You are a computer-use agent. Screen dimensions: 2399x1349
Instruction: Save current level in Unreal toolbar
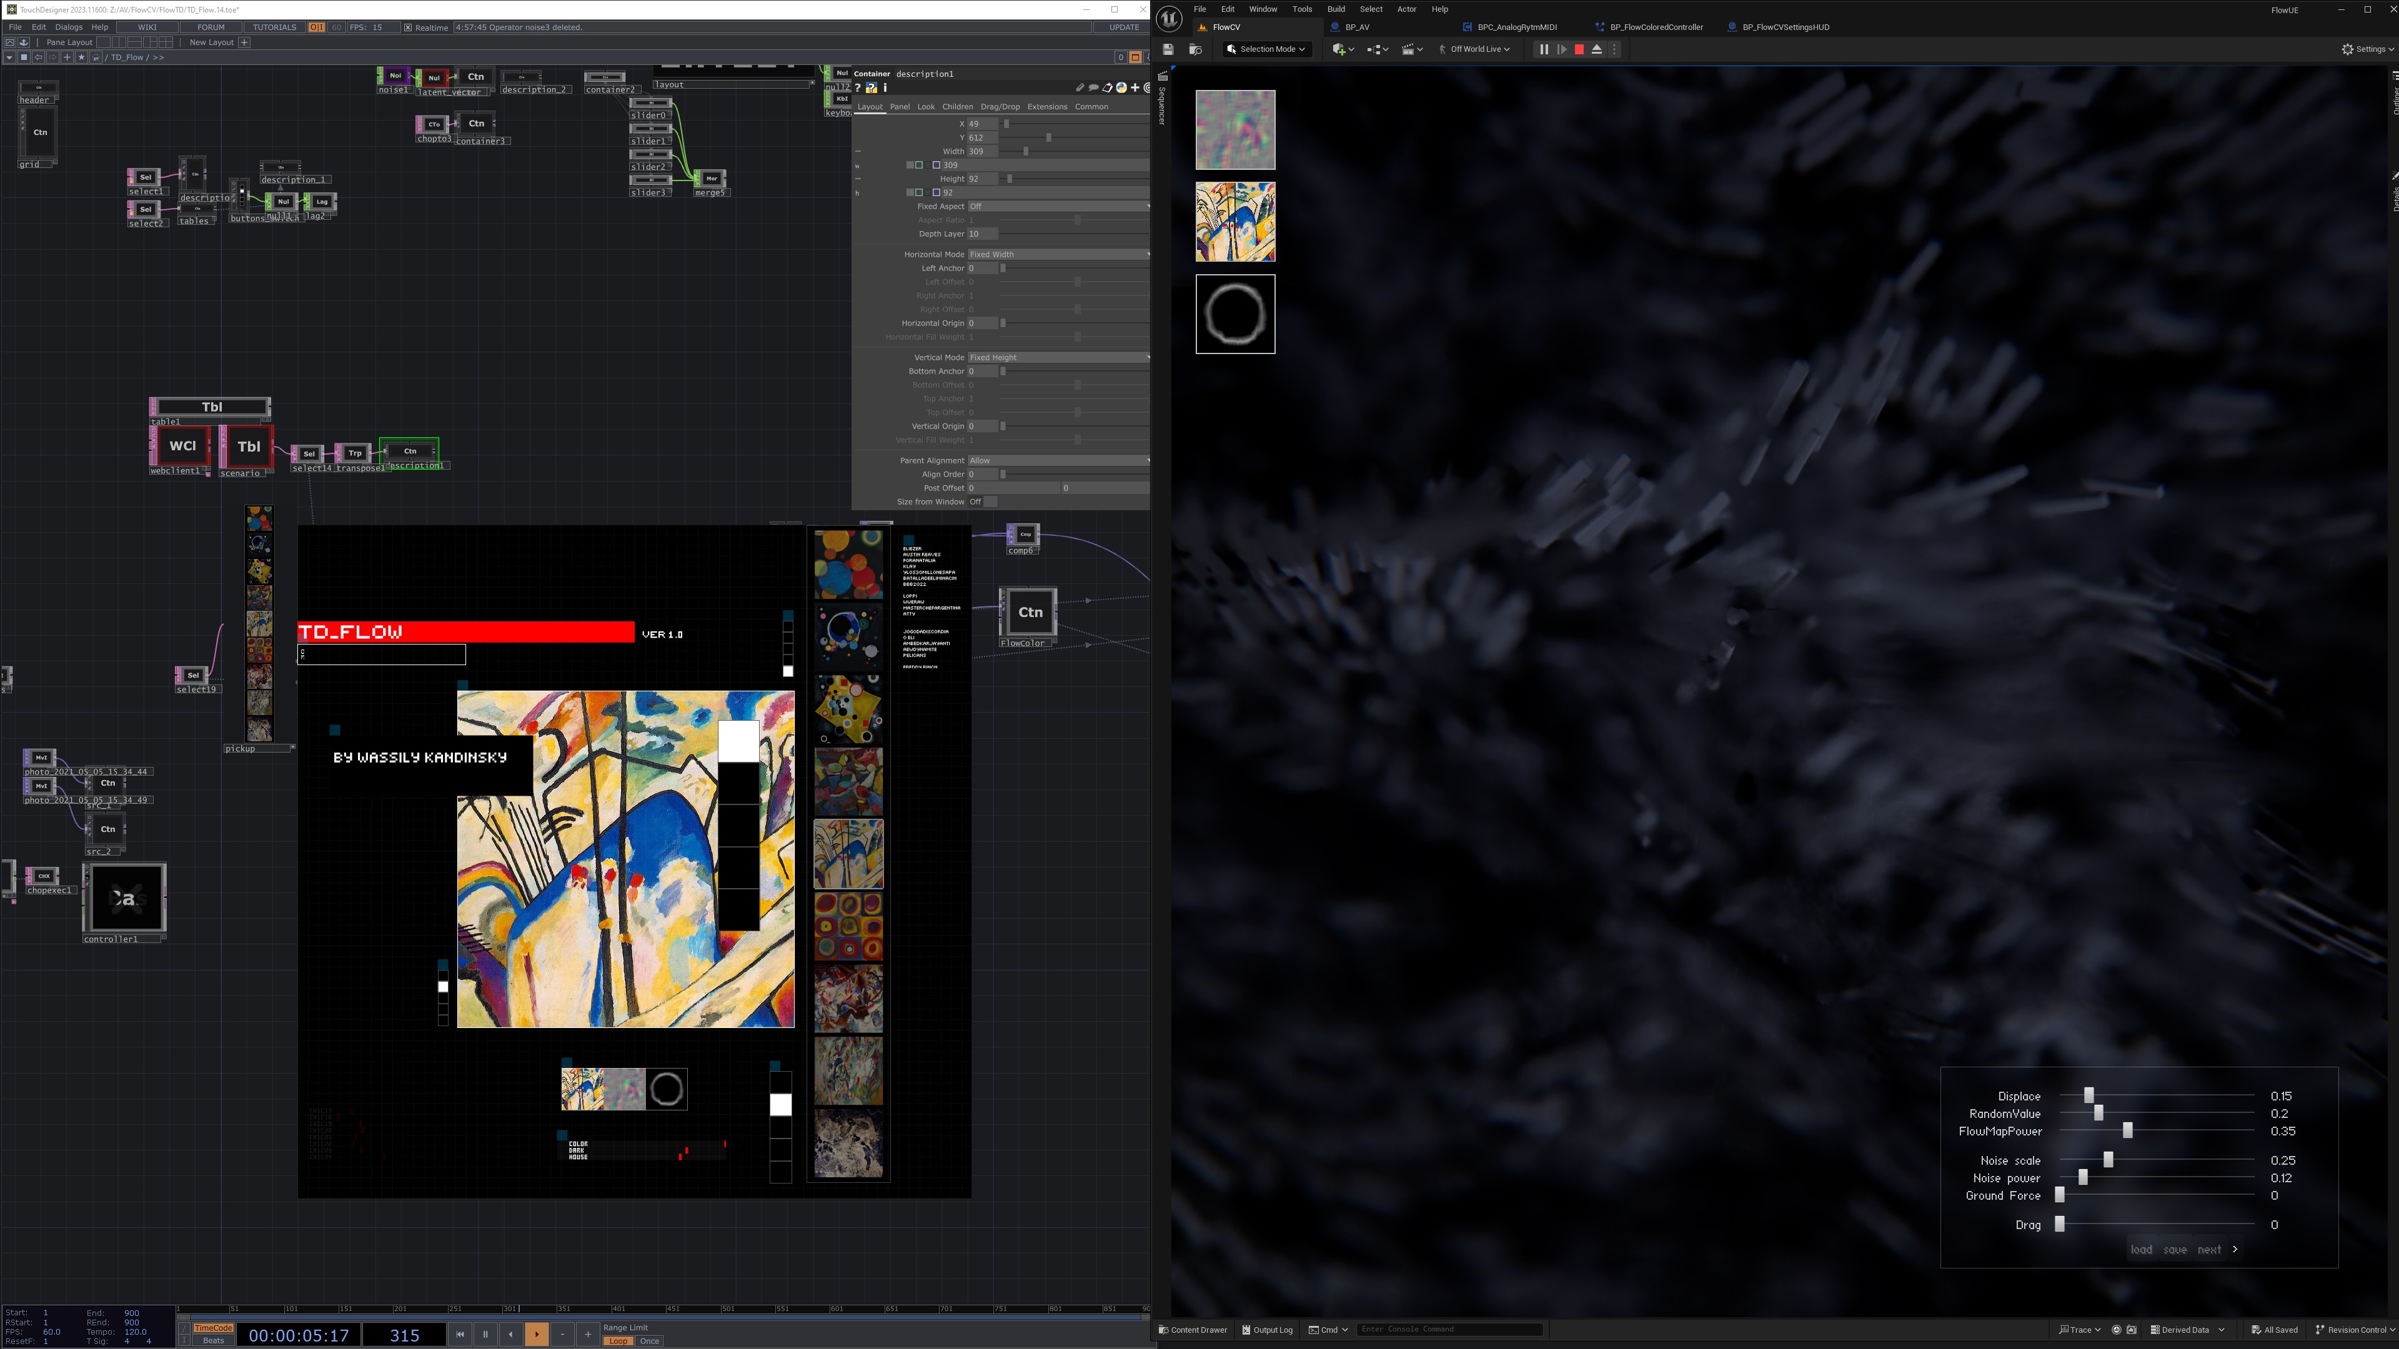[1168, 49]
